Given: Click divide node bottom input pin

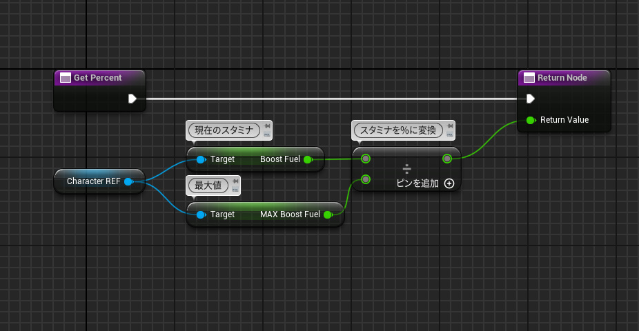Looking at the screenshot, I should click(366, 179).
